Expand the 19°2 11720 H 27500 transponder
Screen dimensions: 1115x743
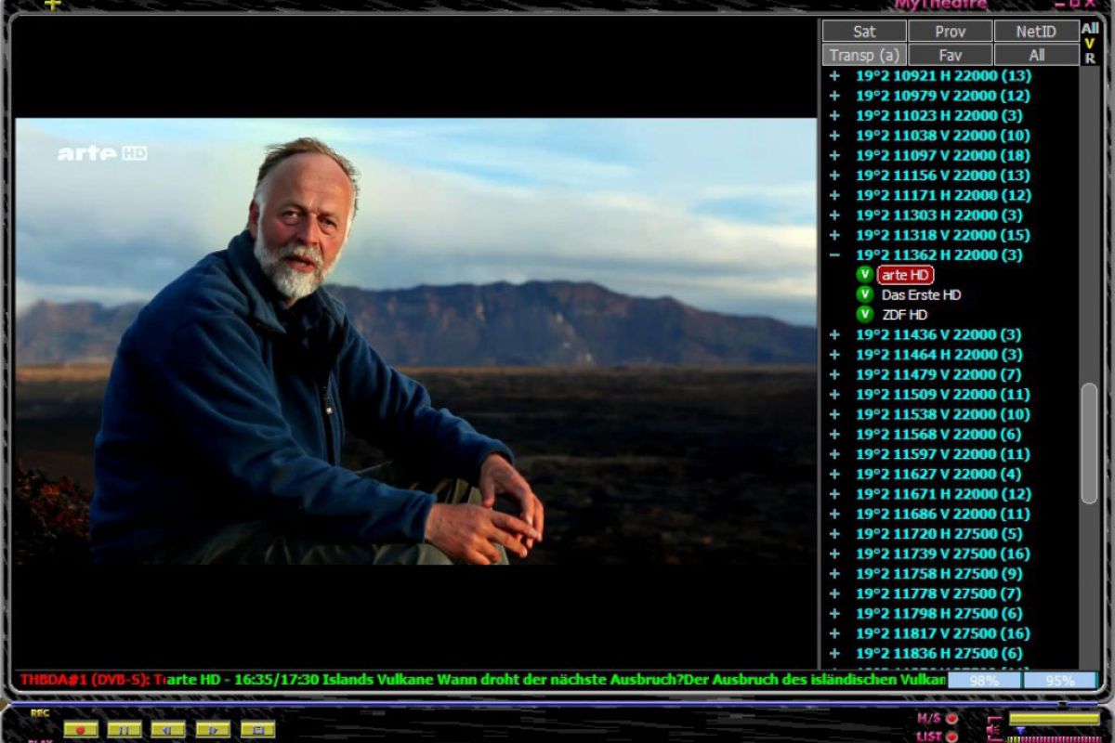click(834, 534)
